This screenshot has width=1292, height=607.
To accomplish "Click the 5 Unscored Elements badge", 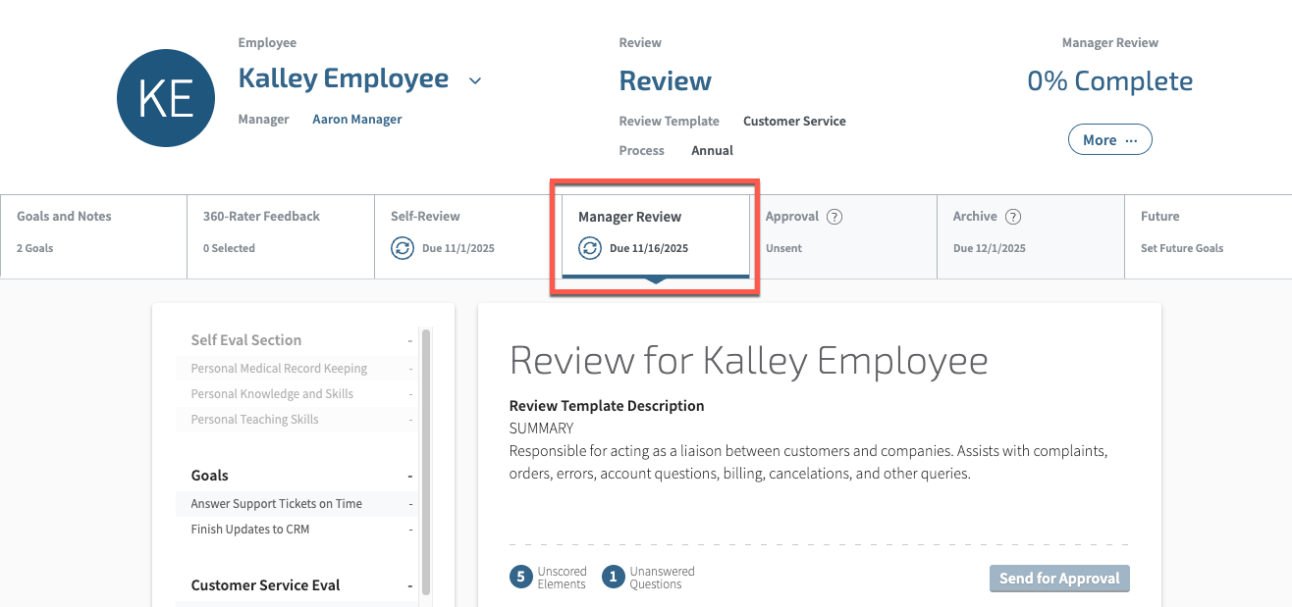I will pos(520,577).
